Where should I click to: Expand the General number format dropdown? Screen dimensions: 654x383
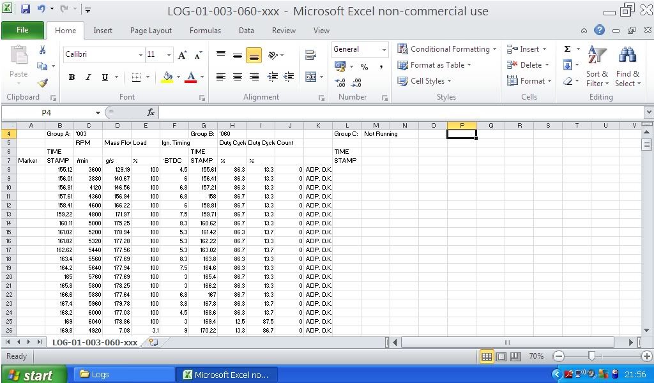click(384, 50)
